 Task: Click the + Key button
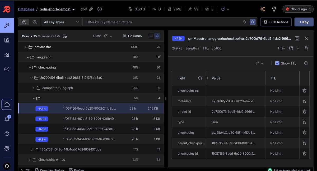point(304,22)
